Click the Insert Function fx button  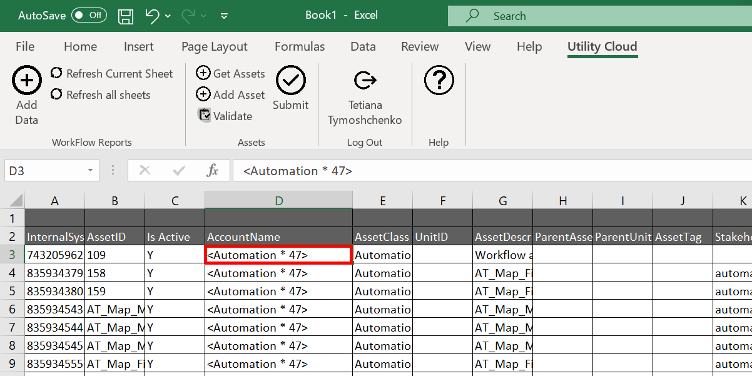(213, 171)
